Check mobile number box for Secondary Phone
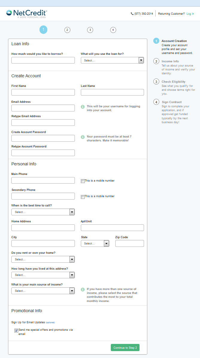200x358 pixels. pyautogui.click(x=83, y=197)
